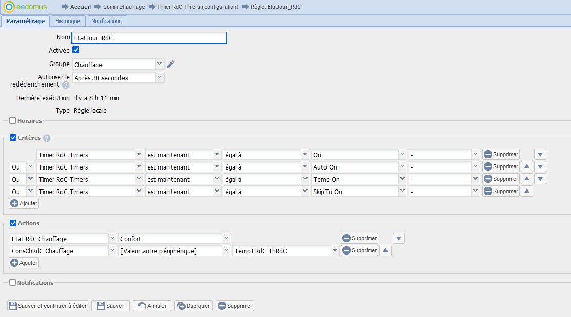571x317 pixels.
Task: Open the Confort value dropdown
Action: point(227,238)
